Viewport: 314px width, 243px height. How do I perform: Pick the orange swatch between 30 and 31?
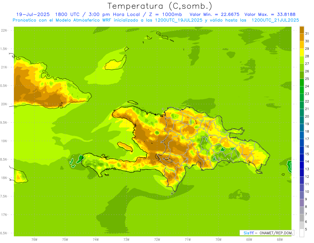coord(302,37)
